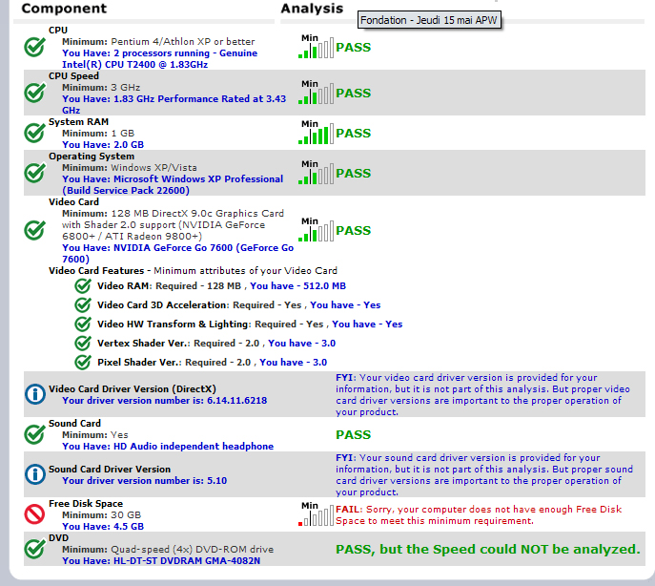Click the Video Card 3D Acceleration checkmark

[83, 304]
